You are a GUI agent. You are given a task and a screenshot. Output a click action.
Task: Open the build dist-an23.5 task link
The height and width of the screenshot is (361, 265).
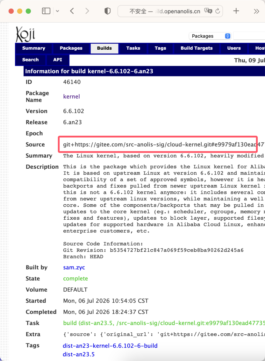pos(164,323)
